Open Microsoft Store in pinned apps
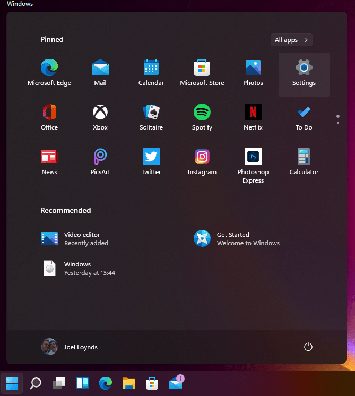The height and width of the screenshot is (396, 355). [x=202, y=73]
